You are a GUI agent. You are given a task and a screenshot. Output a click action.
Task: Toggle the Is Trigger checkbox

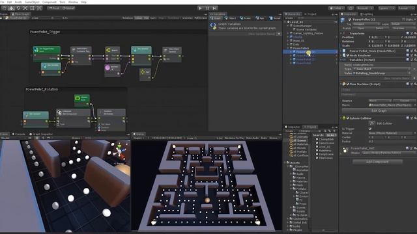click(370, 129)
